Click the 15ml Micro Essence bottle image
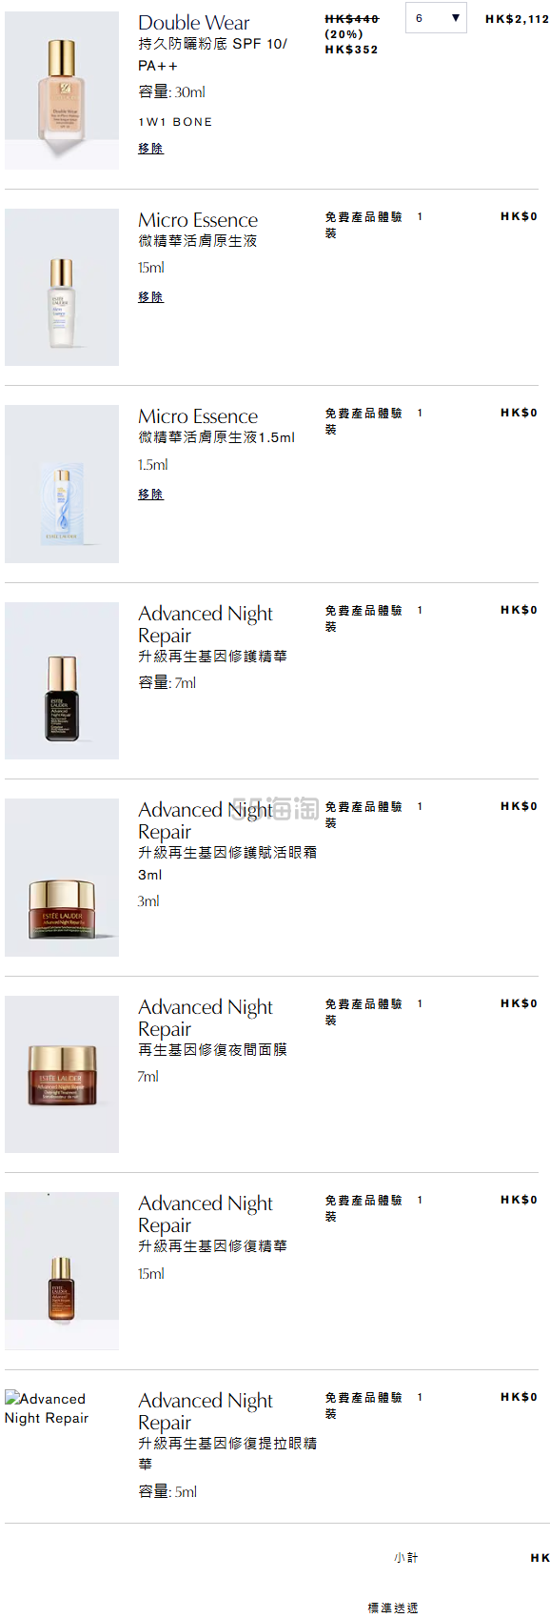Viewport: 550px width, 1618px height. 62,287
